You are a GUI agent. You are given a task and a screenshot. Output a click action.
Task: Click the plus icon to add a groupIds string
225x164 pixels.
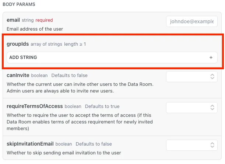pos(211,57)
